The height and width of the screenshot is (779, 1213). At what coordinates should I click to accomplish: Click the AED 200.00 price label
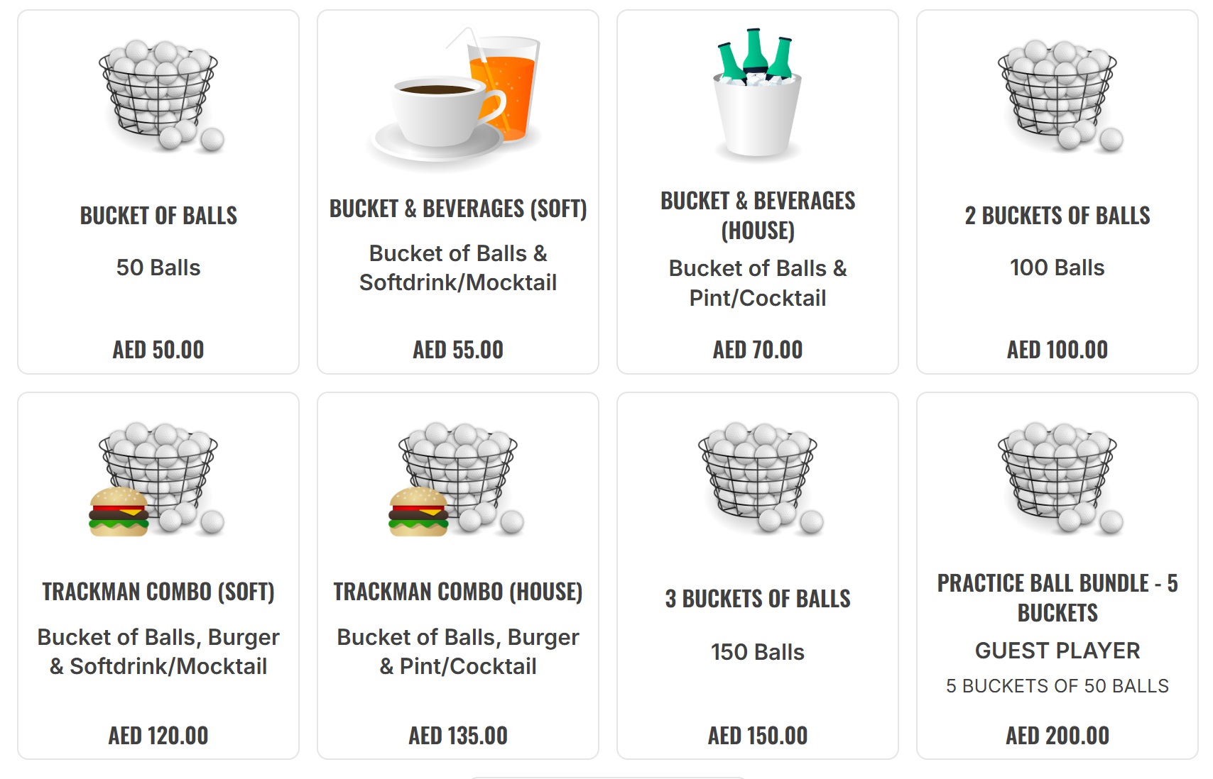coord(1057,736)
